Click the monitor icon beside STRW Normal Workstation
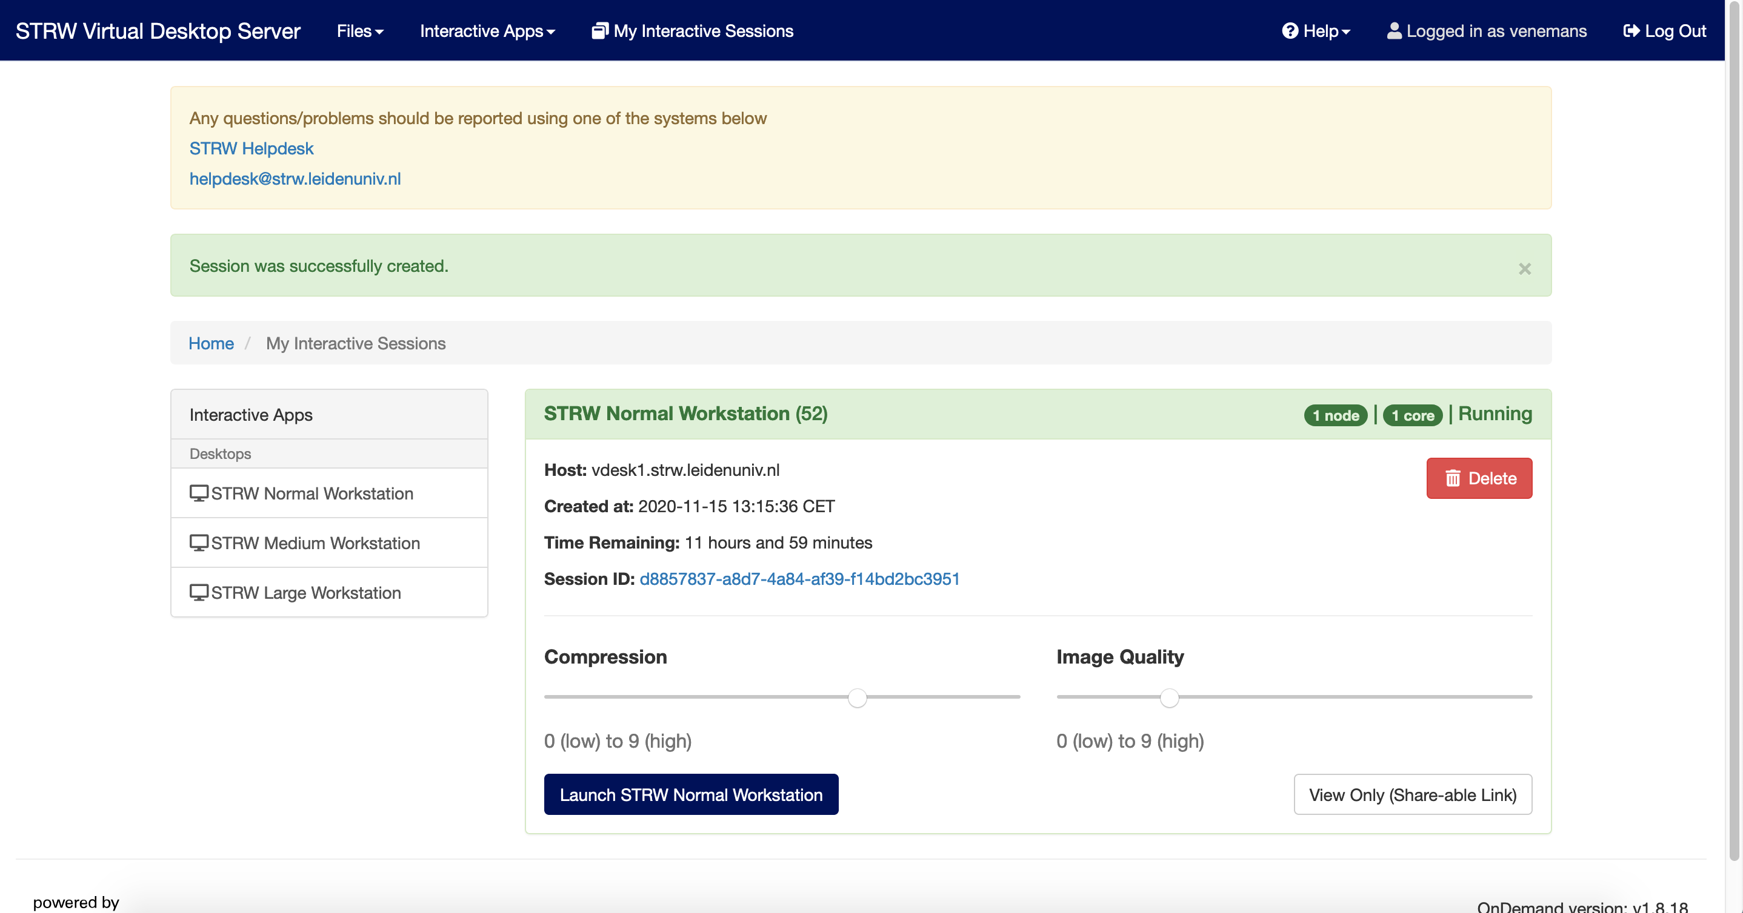The image size is (1743, 913). tap(198, 493)
